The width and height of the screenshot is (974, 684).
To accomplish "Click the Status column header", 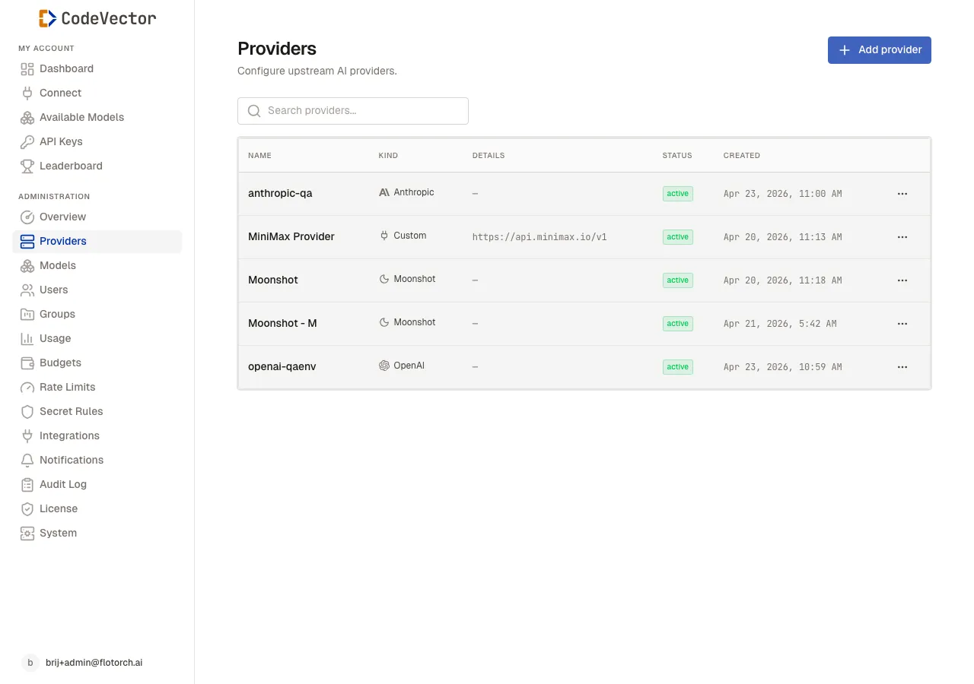I will pos(677,155).
